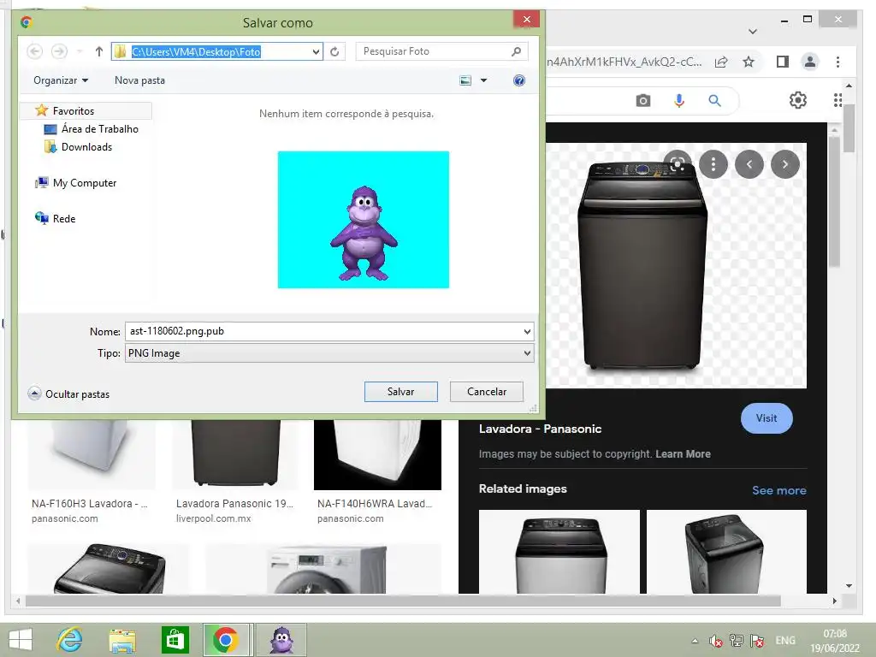Change folder view layout icon
876x657 pixels.
465,80
